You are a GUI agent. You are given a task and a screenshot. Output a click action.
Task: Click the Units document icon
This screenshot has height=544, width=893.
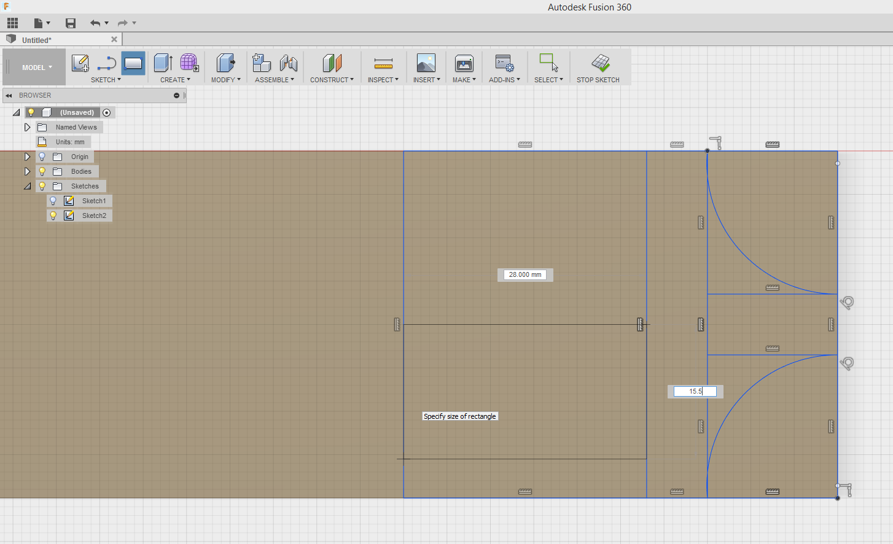42,142
